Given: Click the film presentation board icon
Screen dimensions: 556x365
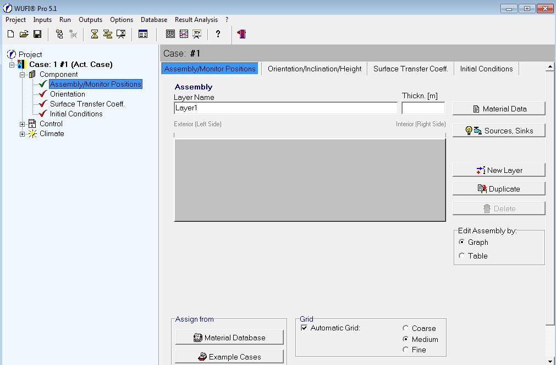Looking at the screenshot, I should point(197,34).
